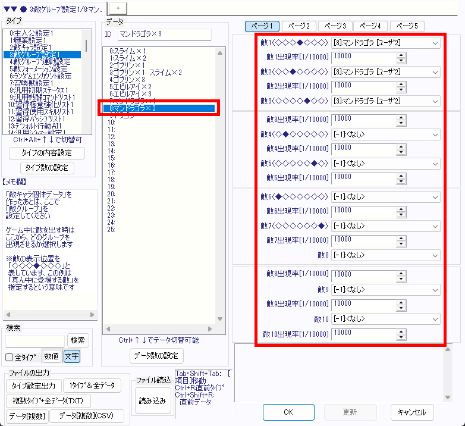Image resolution: width=465 pixels, height=426 pixels.
Task: Toggle the 全タイプ checkbox
Action: click(x=10, y=357)
